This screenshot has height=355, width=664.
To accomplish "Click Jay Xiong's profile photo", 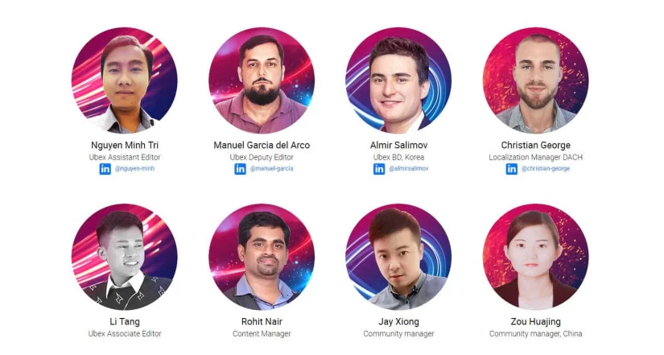I will click(x=398, y=257).
